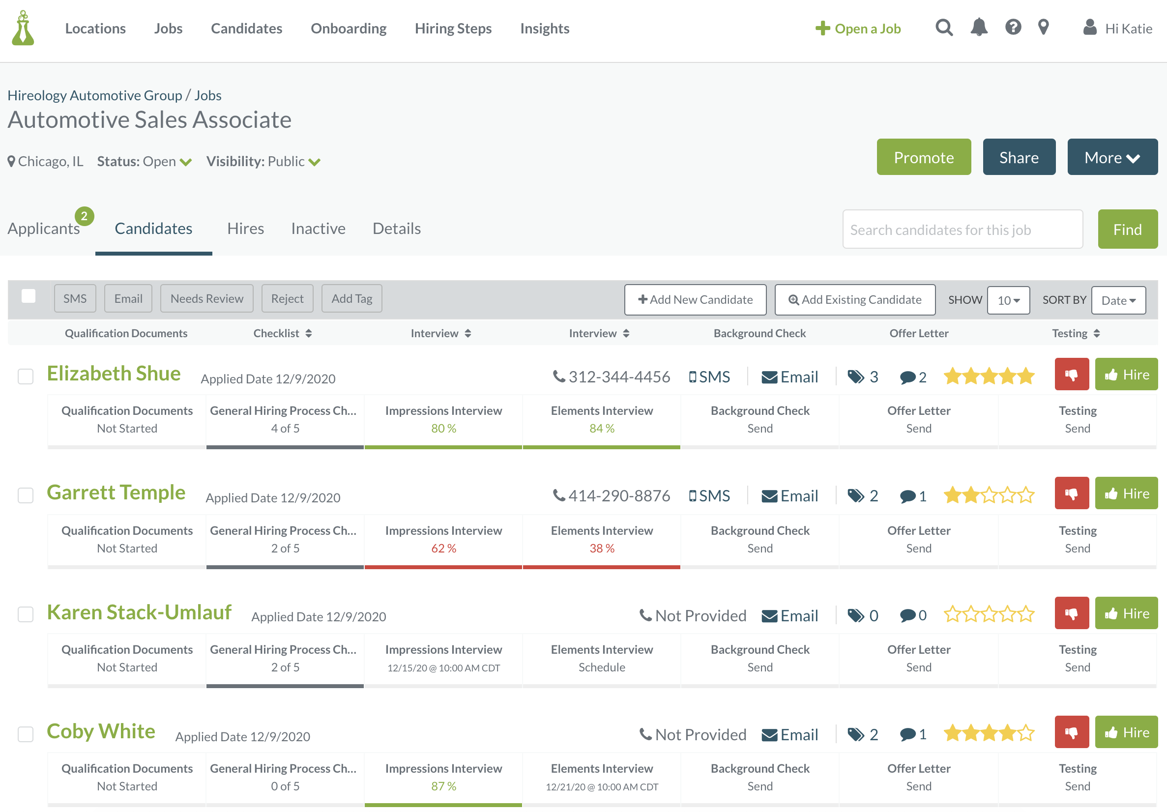Open the Sort By Date dropdown
This screenshot has width=1167, height=812.
[1118, 300]
